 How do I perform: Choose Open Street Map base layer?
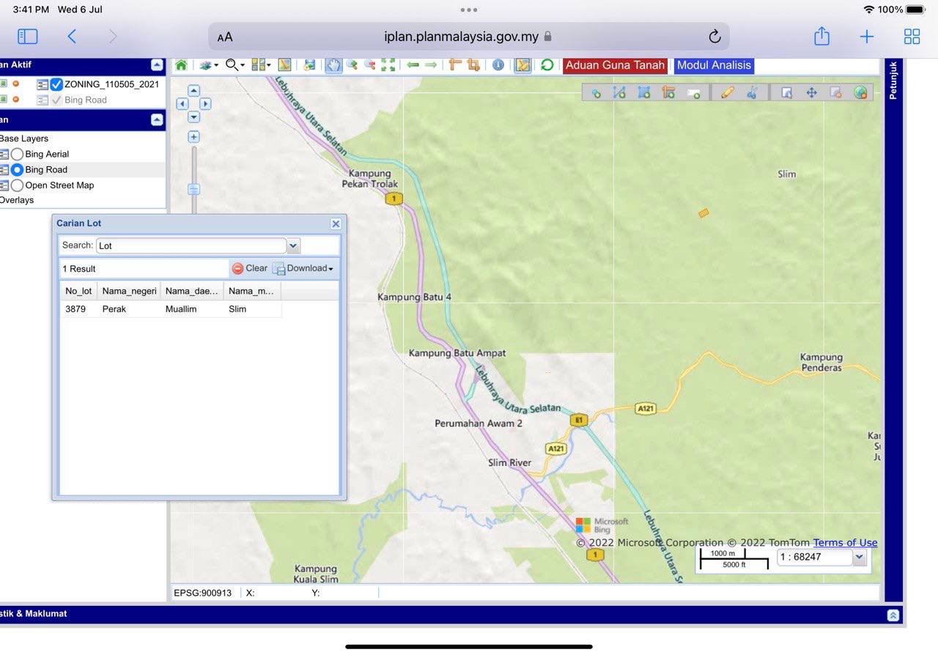[x=17, y=185]
